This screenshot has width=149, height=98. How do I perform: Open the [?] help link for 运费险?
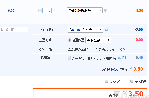(x=124, y=58)
